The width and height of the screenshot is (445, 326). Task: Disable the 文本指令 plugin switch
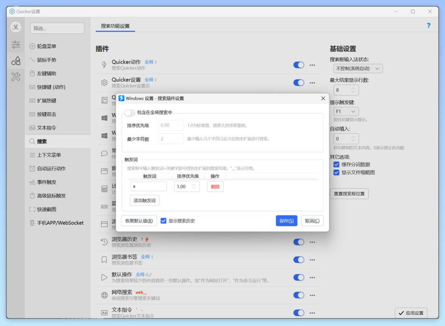pos(299,313)
